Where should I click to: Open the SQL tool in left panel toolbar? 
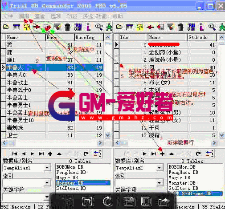tap(27, 27)
